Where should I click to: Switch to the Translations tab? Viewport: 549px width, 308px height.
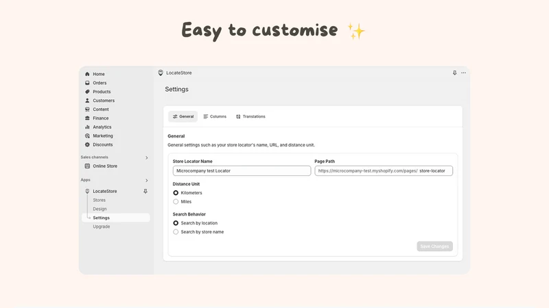[x=250, y=116]
